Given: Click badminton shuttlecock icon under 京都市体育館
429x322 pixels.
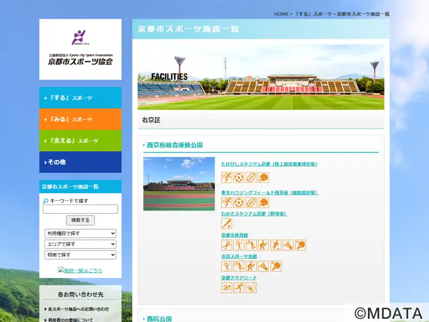Looking at the screenshot, I should (288, 245).
